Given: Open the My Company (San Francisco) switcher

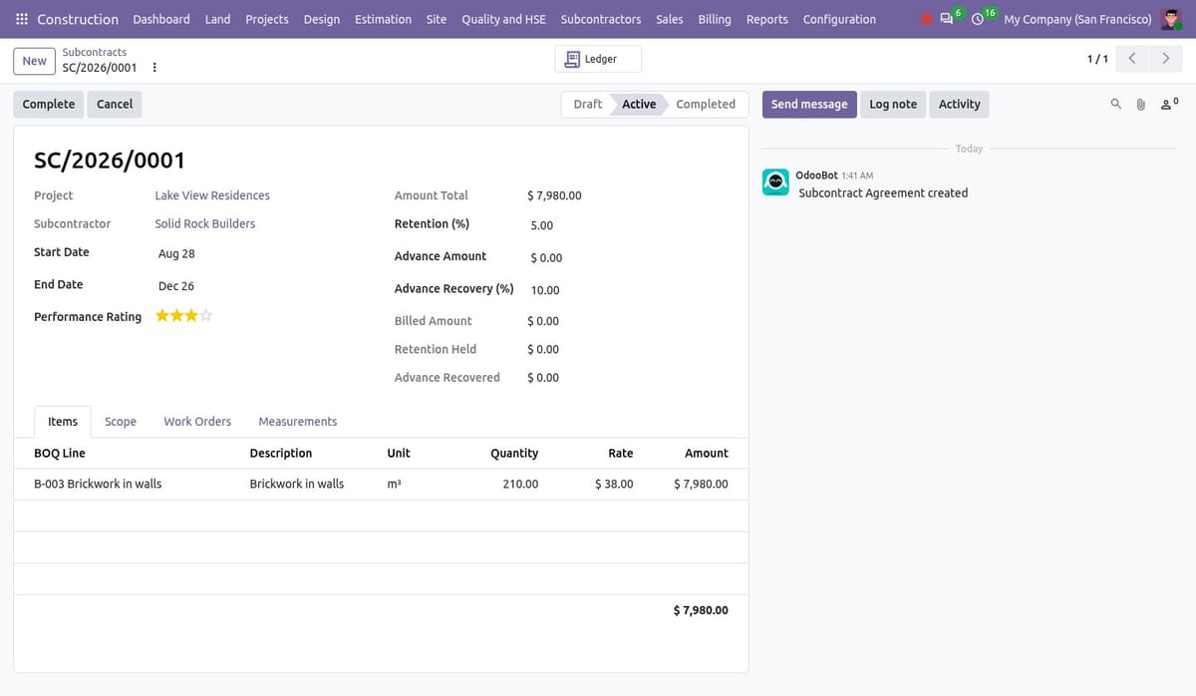Looking at the screenshot, I should pos(1077,19).
